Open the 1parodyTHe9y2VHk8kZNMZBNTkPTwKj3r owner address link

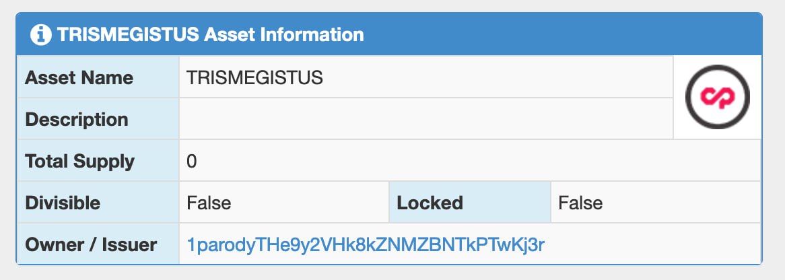366,245
